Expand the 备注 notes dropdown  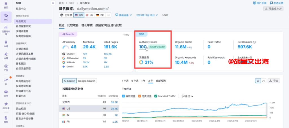pos(188,96)
